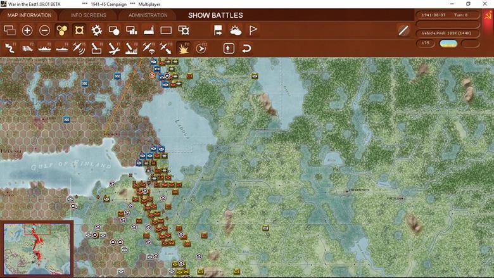Minimize the War in the East window
Viewport: 494px width, 278px height.
tap(452, 4)
